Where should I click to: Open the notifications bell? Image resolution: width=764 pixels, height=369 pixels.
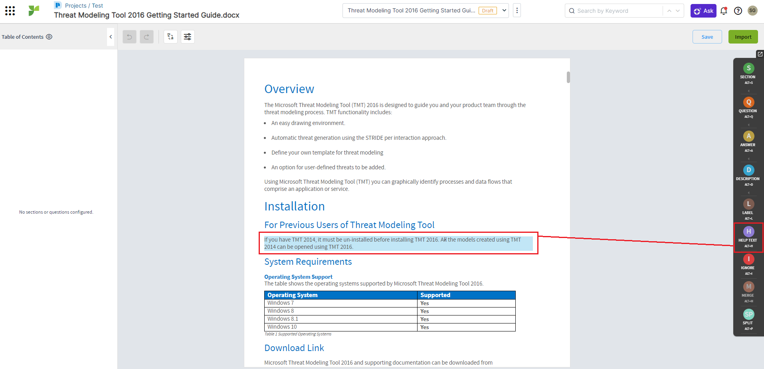pos(724,11)
